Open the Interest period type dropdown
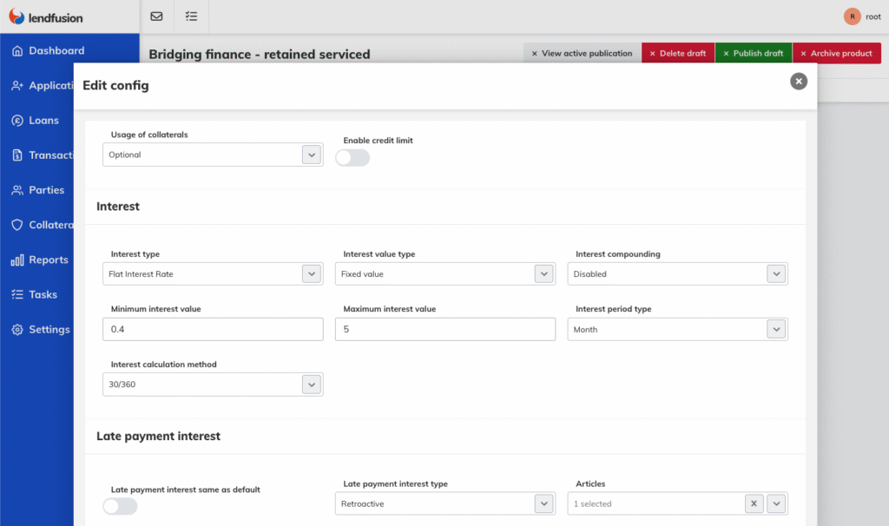889x526 pixels. point(776,330)
